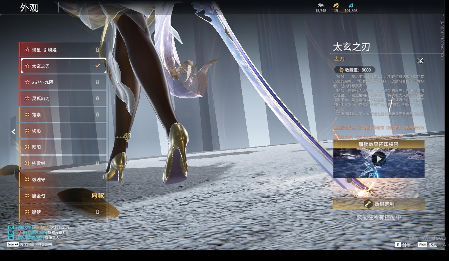Screen dimensions: 449x261
Task: Click the lock icon on the 疑梦 skin
Action: coord(98,212)
